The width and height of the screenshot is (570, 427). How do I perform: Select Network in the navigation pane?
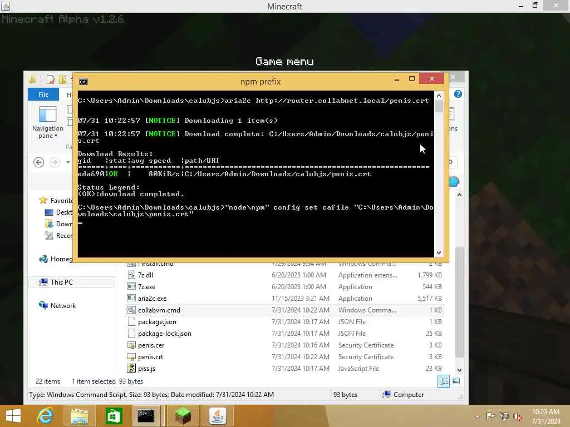coord(57,306)
